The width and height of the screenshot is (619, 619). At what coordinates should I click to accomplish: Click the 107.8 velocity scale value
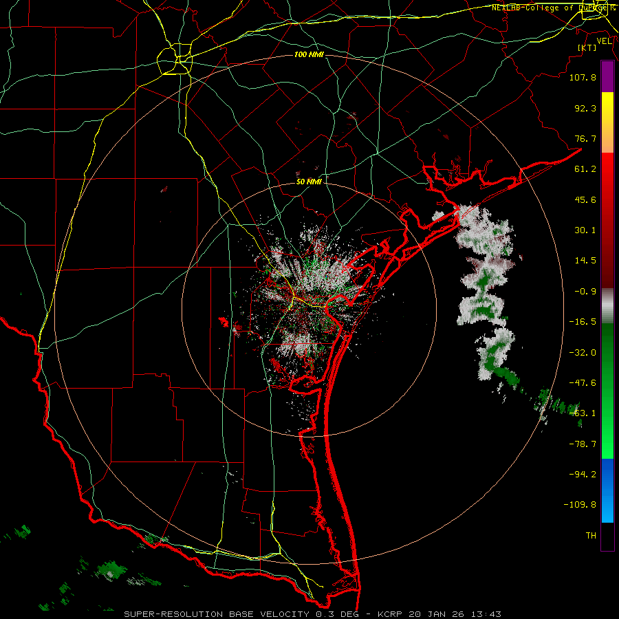[583, 77]
